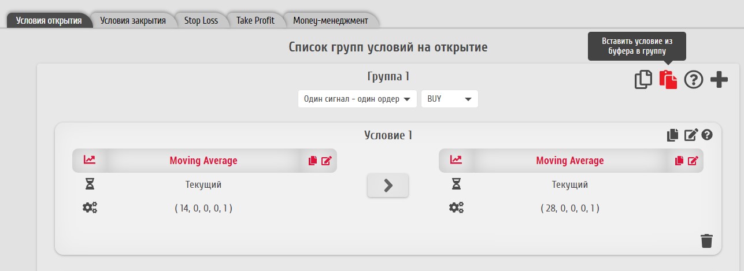This screenshot has height=271, width=744.
Task: Add a new condition with plus icon
Action: pos(719,79)
